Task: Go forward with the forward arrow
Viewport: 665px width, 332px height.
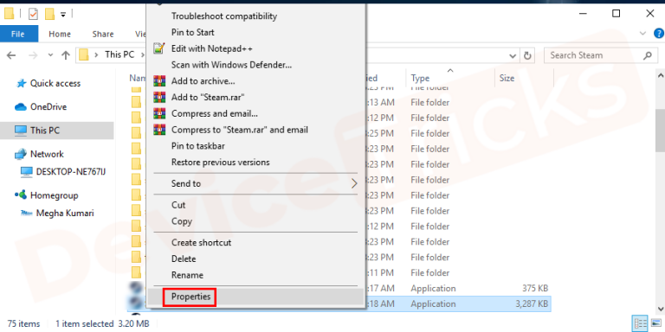Action: click(33, 55)
